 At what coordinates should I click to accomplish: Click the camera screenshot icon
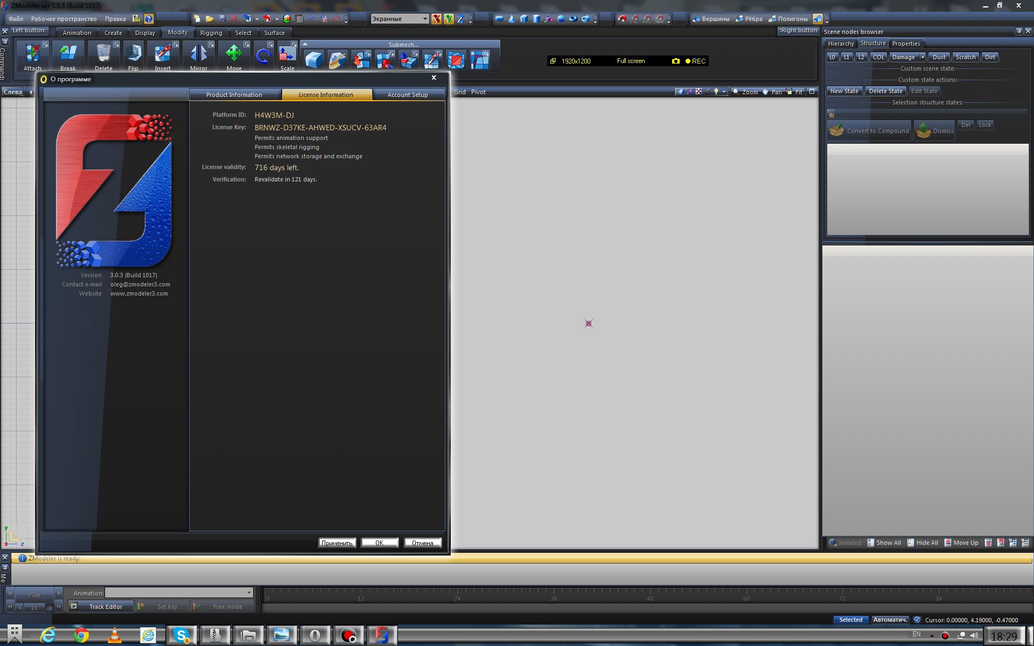point(676,61)
